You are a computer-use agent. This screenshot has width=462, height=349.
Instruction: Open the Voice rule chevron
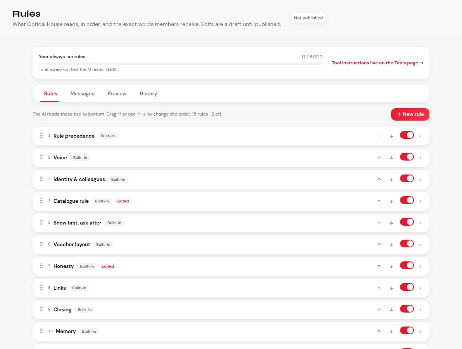(420, 158)
